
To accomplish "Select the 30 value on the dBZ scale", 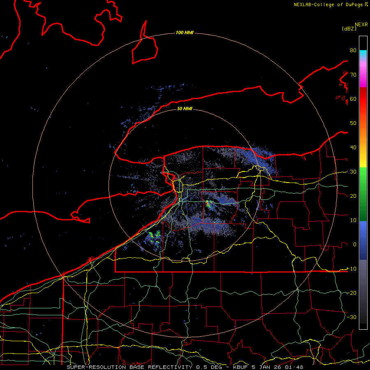I will 353,172.
